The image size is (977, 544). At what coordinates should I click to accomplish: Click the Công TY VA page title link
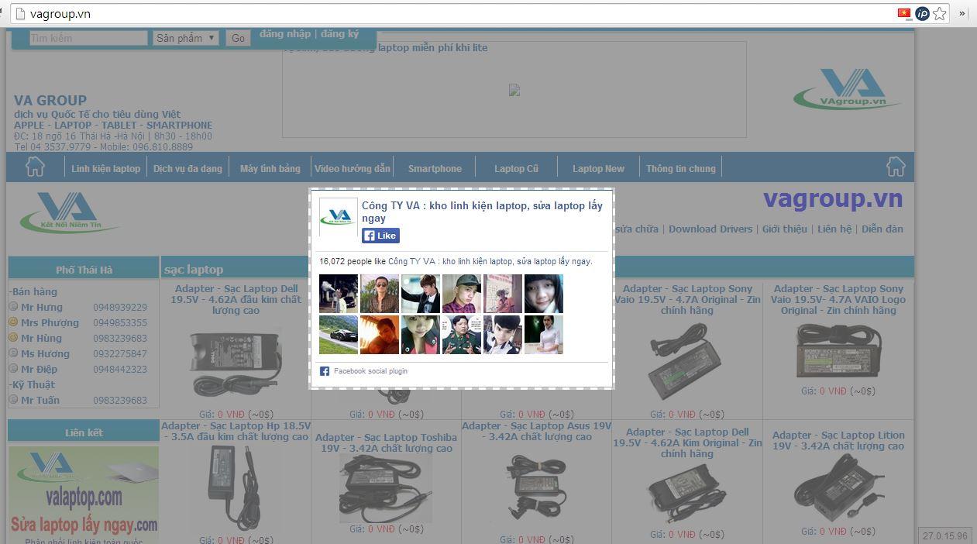pos(482,212)
